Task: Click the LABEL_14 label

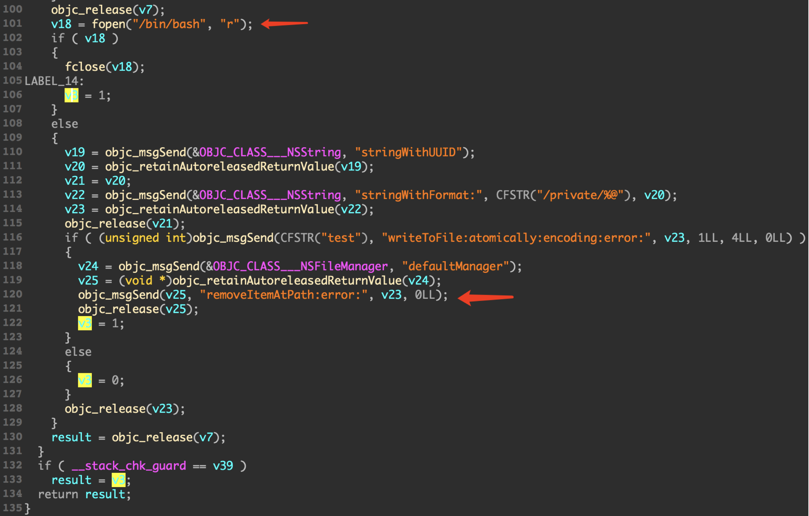Action: coord(53,81)
